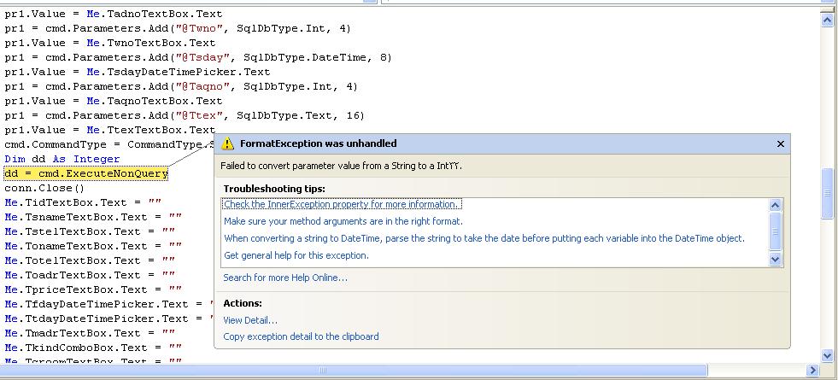Click the code editor vertical scrollbar down arrow
Screen dimensions: 838x380
(827, 355)
